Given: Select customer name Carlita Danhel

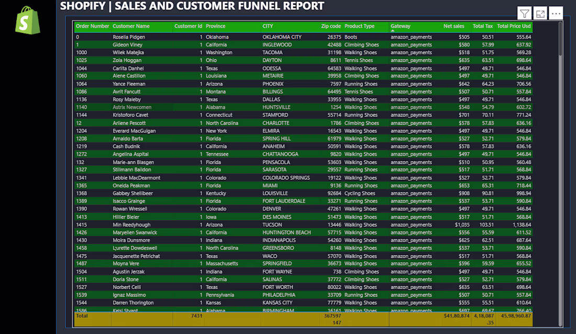Looking at the screenshot, I should click(128, 68).
